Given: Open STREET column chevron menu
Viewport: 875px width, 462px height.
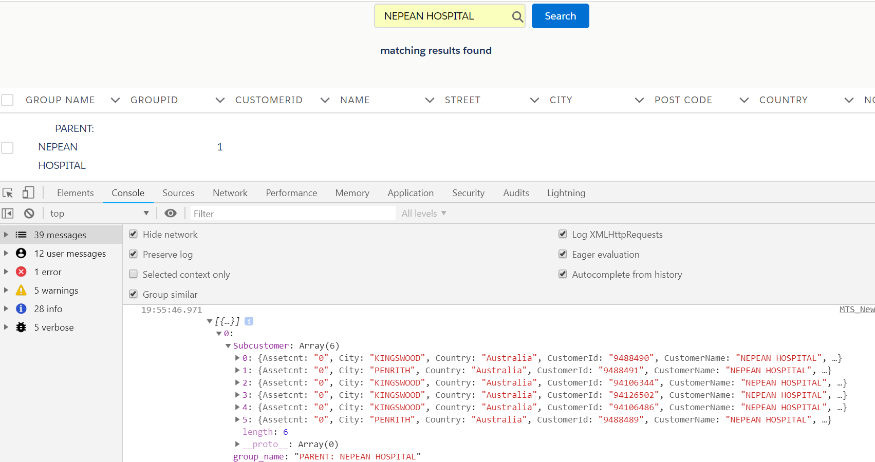Looking at the screenshot, I should (535, 100).
